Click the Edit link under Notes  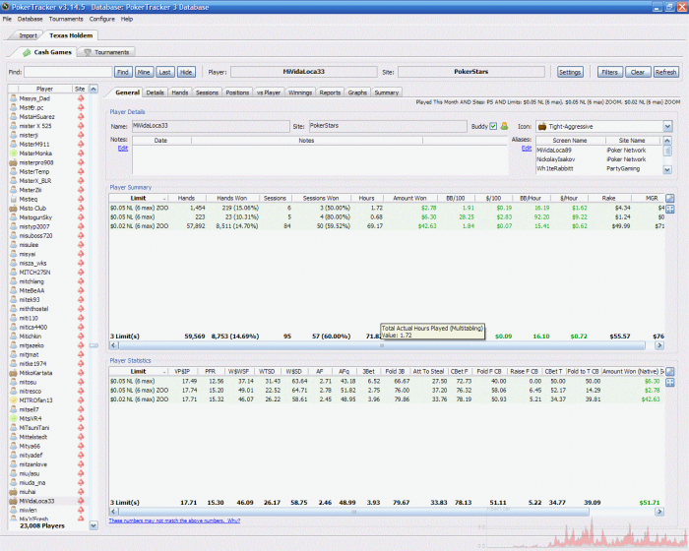coord(123,148)
